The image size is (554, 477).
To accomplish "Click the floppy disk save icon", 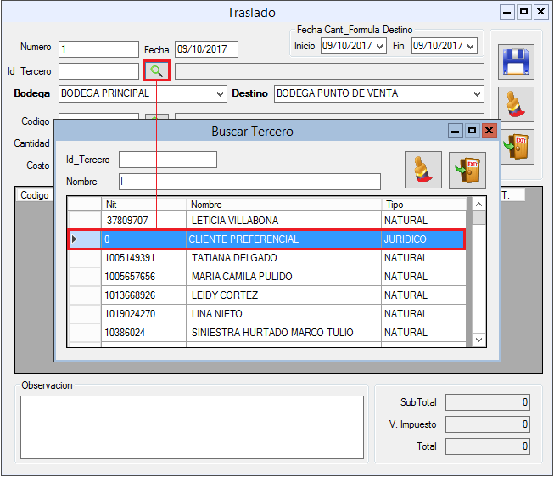I will coord(516,62).
